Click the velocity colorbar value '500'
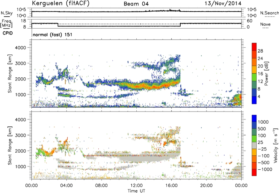 (x=262, y=129)
